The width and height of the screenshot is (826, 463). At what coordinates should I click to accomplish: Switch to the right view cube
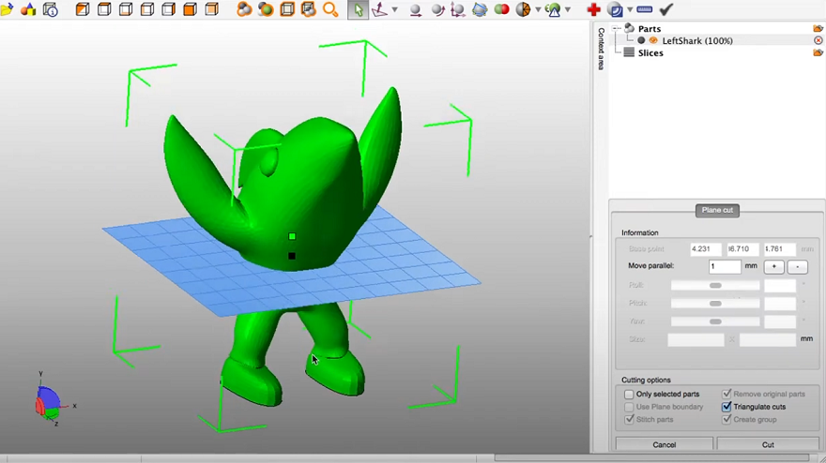pyautogui.click(x=169, y=9)
